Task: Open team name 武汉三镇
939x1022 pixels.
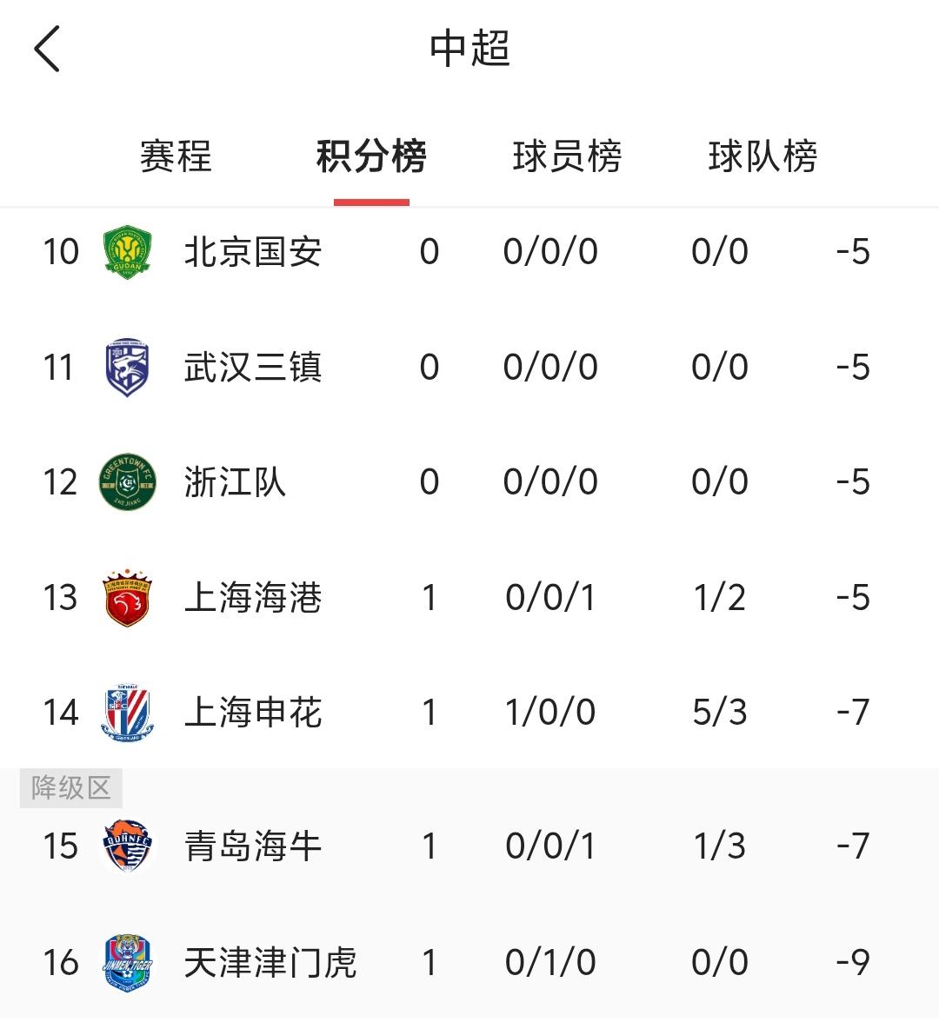Action: (x=253, y=367)
